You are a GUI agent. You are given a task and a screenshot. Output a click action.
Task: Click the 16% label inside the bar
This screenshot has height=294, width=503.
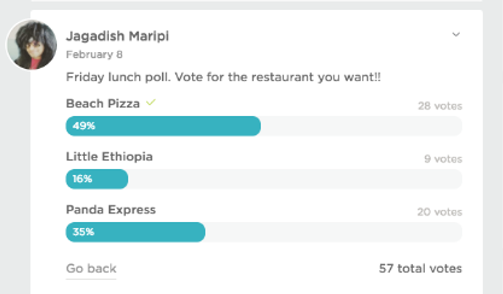(83, 178)
